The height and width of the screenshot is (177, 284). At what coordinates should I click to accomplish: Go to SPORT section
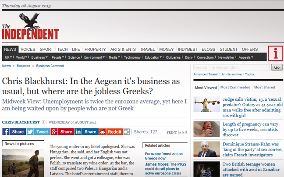pos(46,50)
